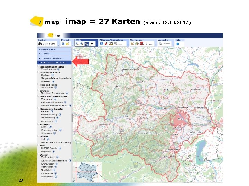This screenshot has width=249, height=186.
Task: Activate the pan hand map tool
Action: tap(87, 44)
